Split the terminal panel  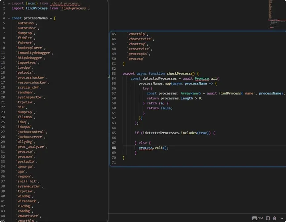coord(268,218)
